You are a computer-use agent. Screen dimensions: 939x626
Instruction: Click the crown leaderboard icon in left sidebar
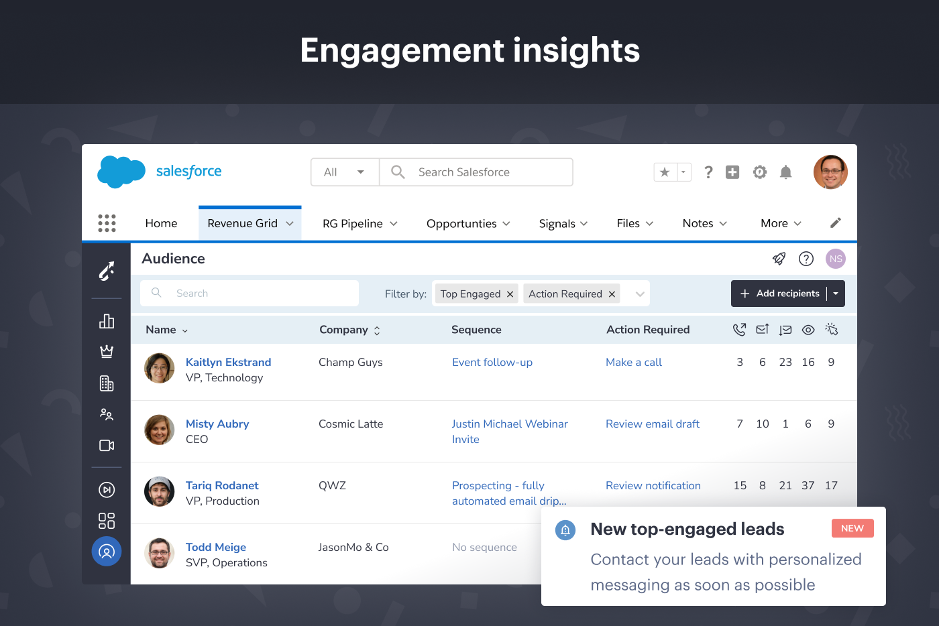[107, 351]
